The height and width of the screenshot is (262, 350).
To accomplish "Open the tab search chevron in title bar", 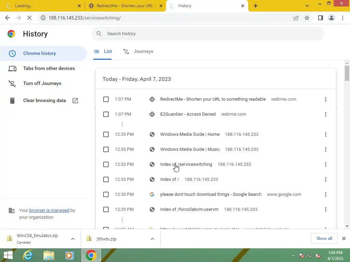I will [x=307, y=6].
